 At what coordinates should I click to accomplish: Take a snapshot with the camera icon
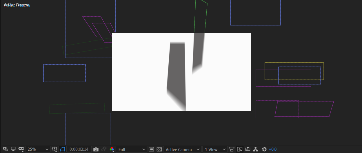click(x=96, y=149)
